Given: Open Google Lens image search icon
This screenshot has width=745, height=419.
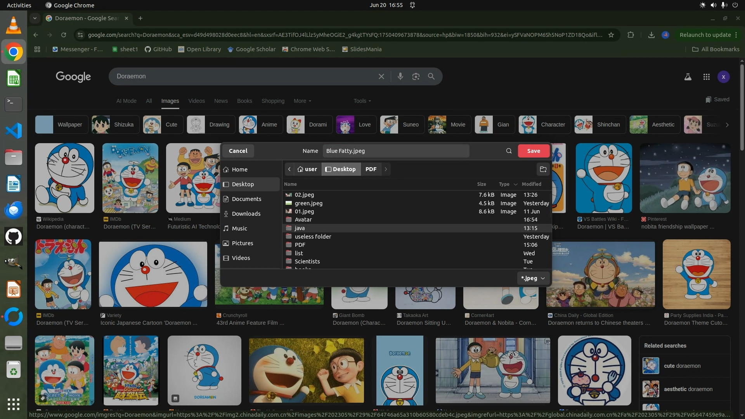Looking at the screenshot, I should (x=416, y=76).
